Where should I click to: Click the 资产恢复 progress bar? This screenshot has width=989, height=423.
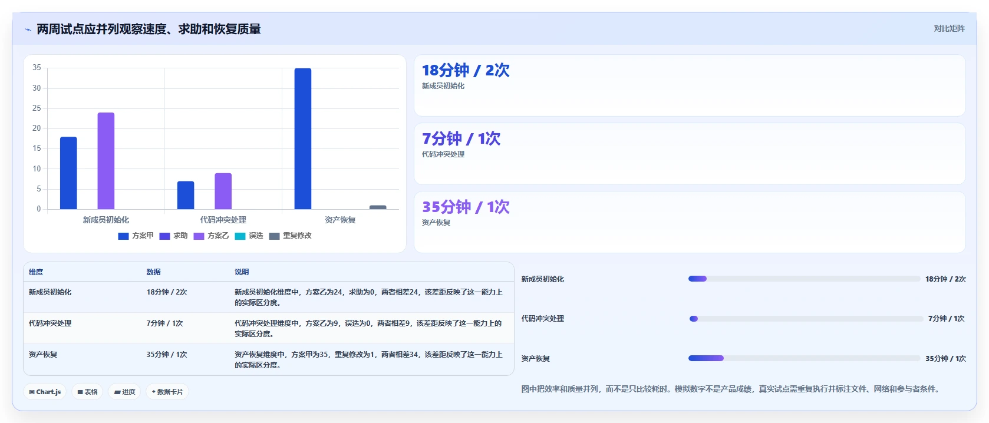[804, 358]
